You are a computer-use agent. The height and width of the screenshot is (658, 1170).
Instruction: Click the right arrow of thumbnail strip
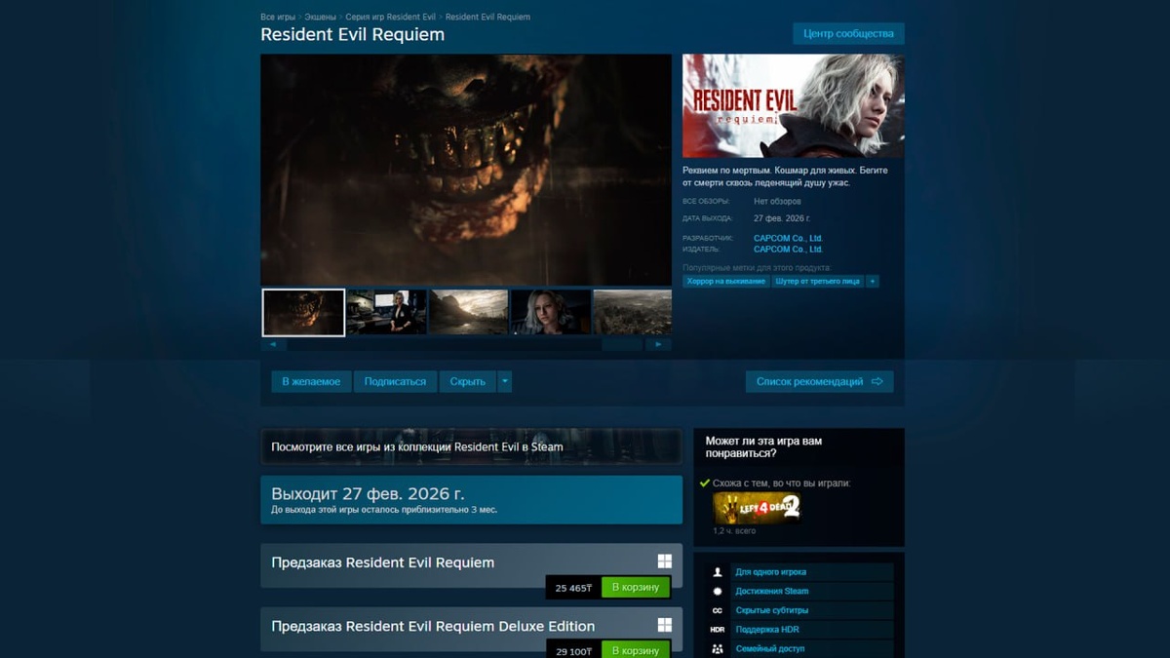pos(658,344)
